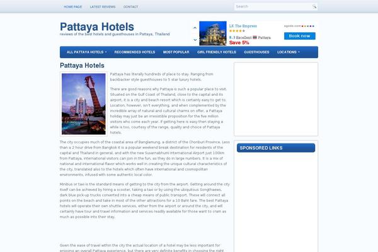
Task: Expand the Locations dropdown menu
Action: tap(289, 52)
